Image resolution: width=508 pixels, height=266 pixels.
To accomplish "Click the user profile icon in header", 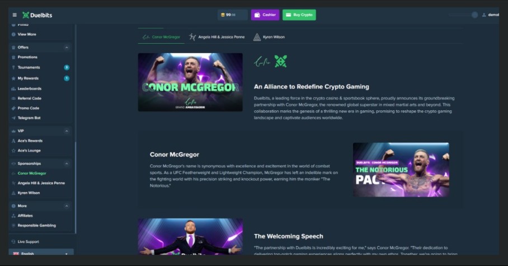I will coord(484,15).
